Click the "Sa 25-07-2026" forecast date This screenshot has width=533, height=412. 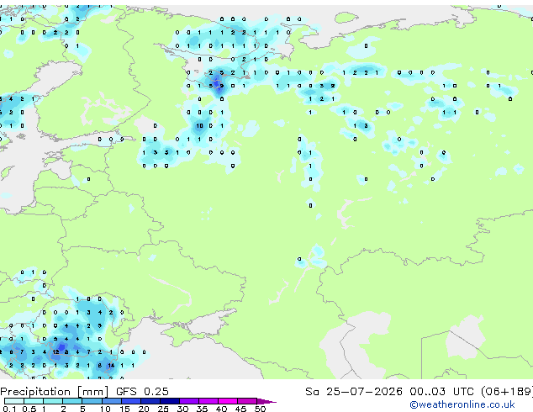pos(354,392)
